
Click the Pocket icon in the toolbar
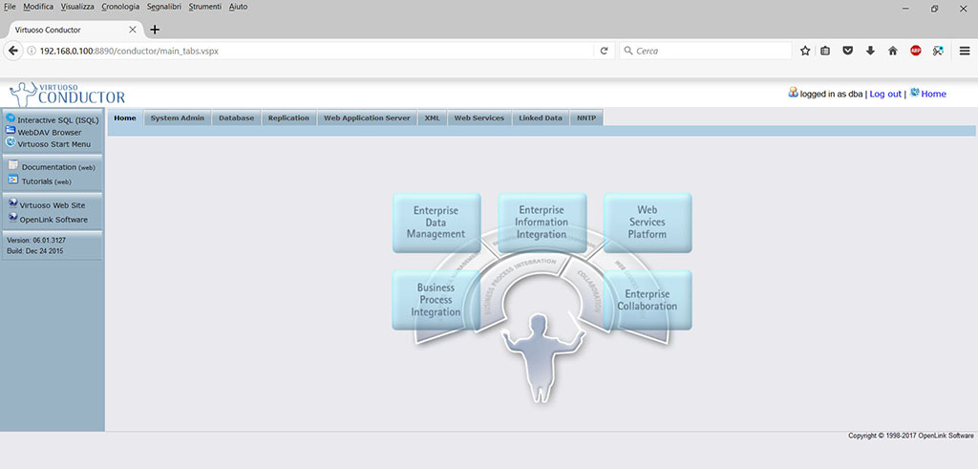point(848,52)
